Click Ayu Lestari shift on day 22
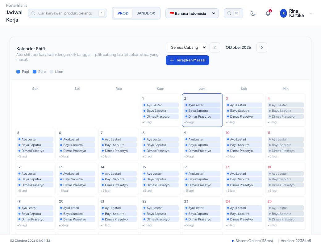This screenshot has height=247, width=321. (160, 208)
